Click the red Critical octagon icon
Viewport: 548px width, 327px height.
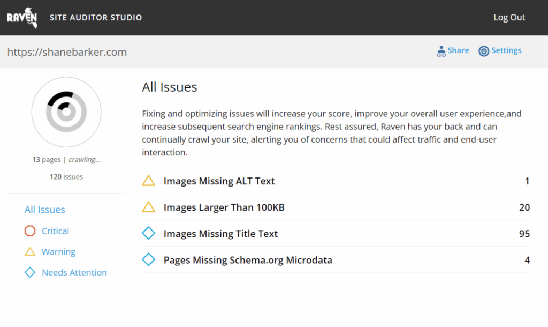point(30,231)
